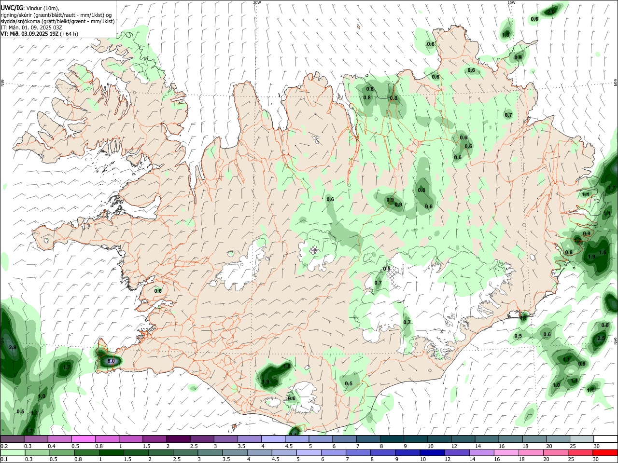Click the 2.9 precipitation value offshore
Screen dimensions: 618x463
click(13, 347)
